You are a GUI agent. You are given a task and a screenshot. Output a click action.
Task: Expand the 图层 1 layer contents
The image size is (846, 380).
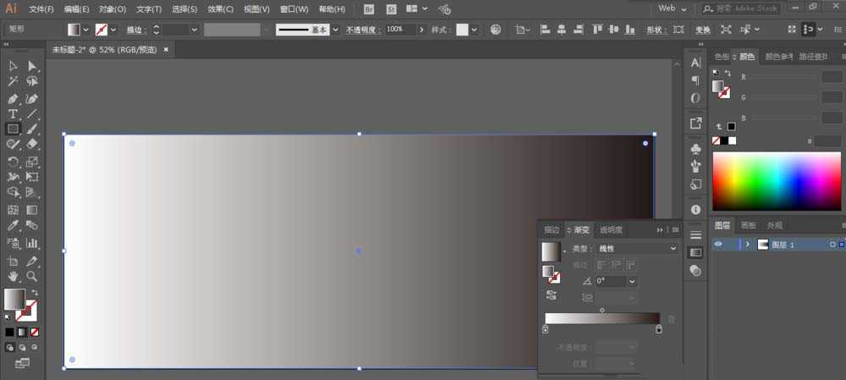747,245
